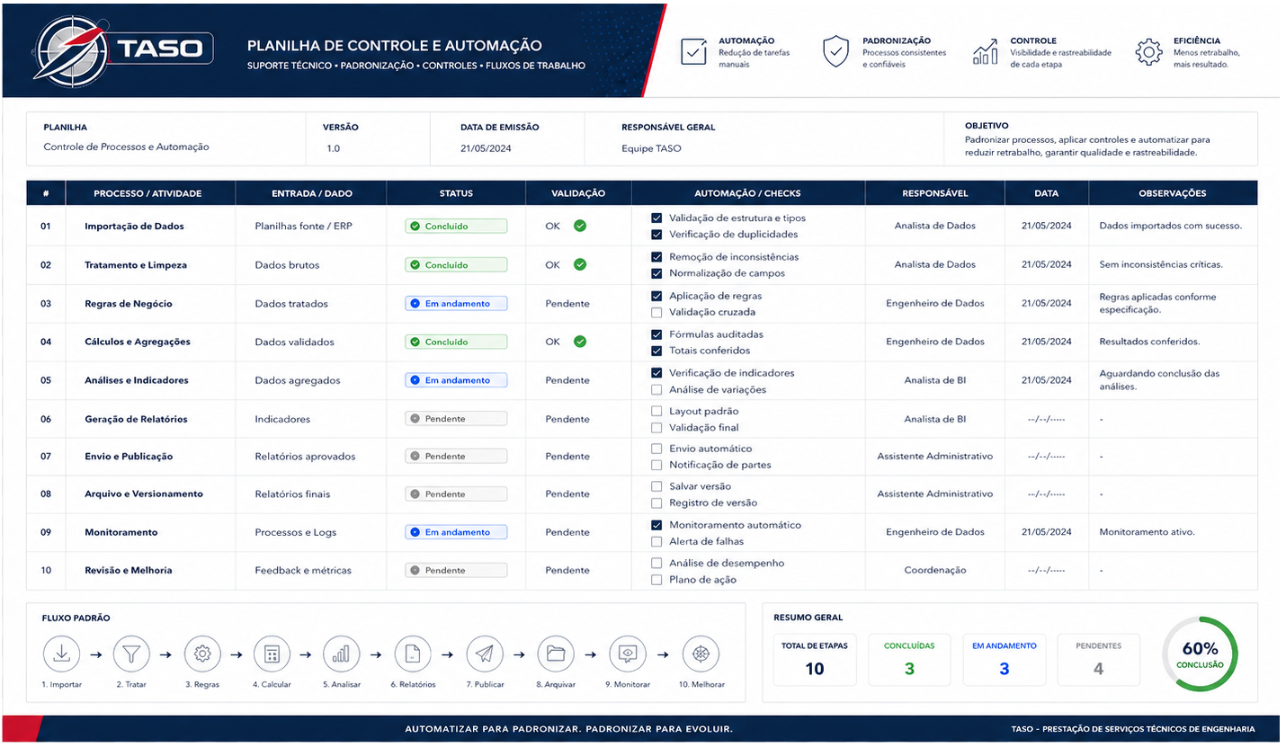Enable the Layout padrão checkbox
1286x747 pixels.
tap(656, 411)
